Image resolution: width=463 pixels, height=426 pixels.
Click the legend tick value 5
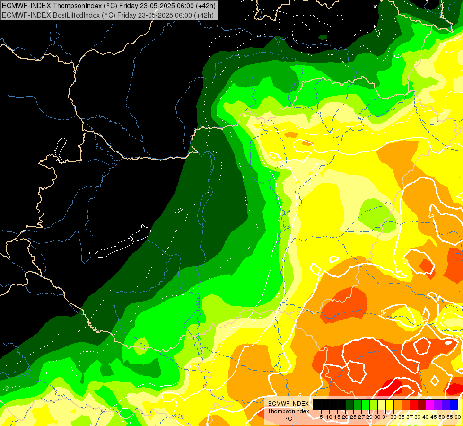tap(321, 417)
